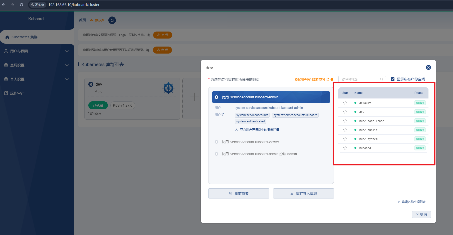
Task: Open the kube-public namespace row
Action: pyautogui.click(x=383, y=130)
